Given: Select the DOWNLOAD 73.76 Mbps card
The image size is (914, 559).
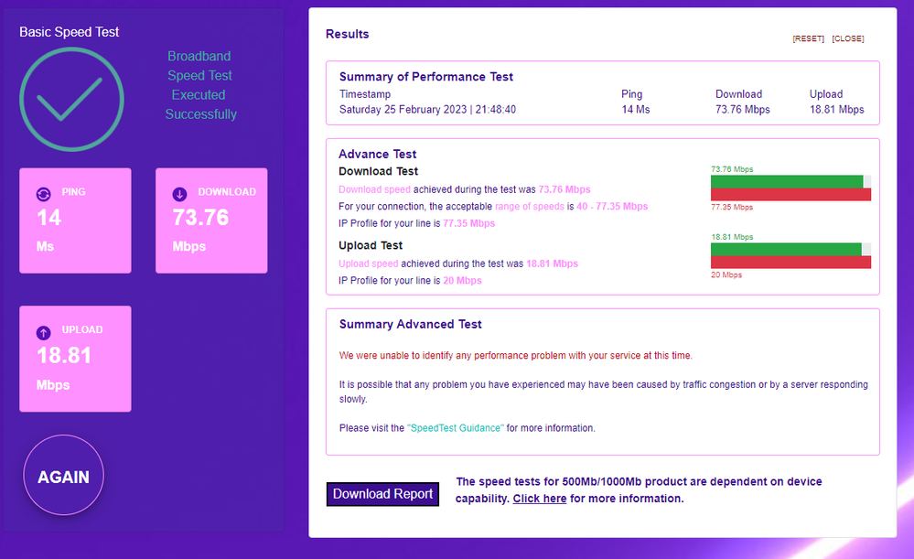Looking at the screenshot, I should [x=211, y=220].
